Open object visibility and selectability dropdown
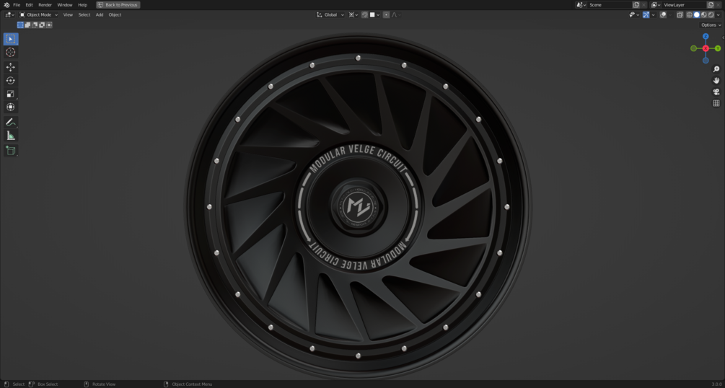Image resolution: width=725 pixels, height=388 pixels. (634, 15)
